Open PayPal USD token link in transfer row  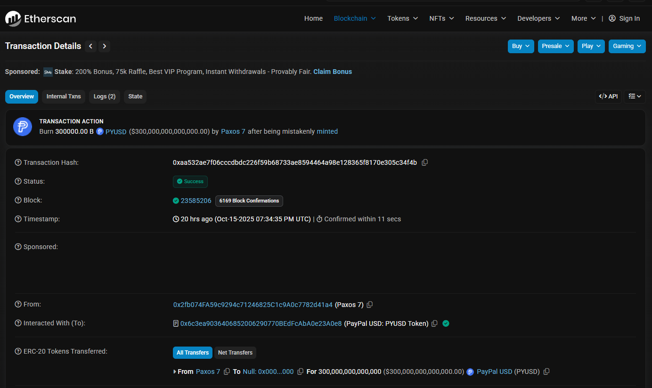coord(494,372)
